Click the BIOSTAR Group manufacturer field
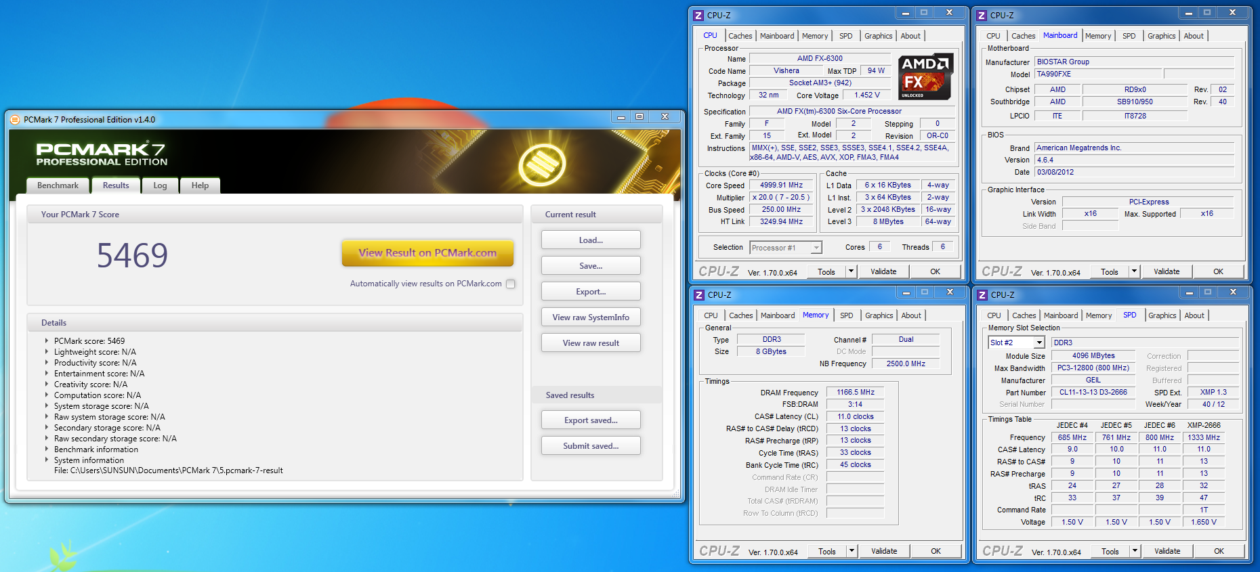 click(x=1134, y=62)
